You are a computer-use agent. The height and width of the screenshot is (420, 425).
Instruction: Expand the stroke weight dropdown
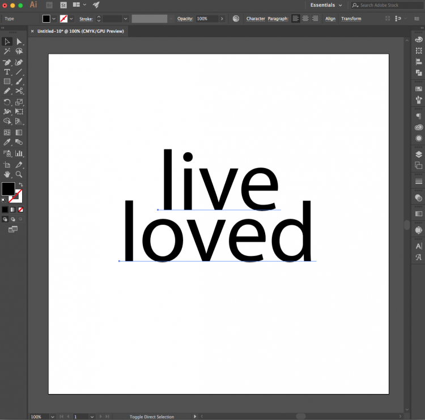[125, 19]
